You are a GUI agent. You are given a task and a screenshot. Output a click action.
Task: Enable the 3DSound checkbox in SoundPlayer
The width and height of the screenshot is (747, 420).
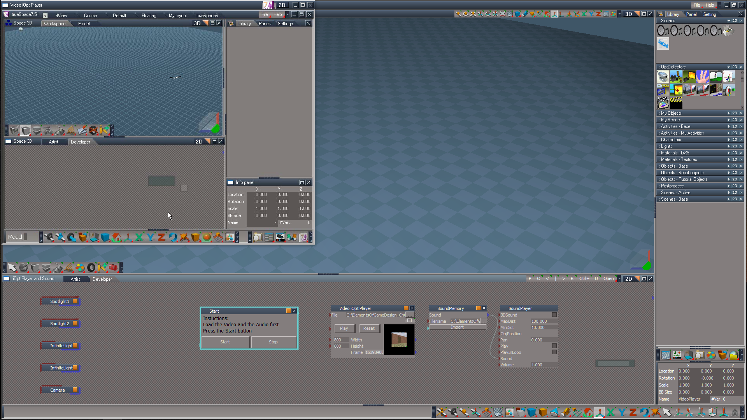554,315
